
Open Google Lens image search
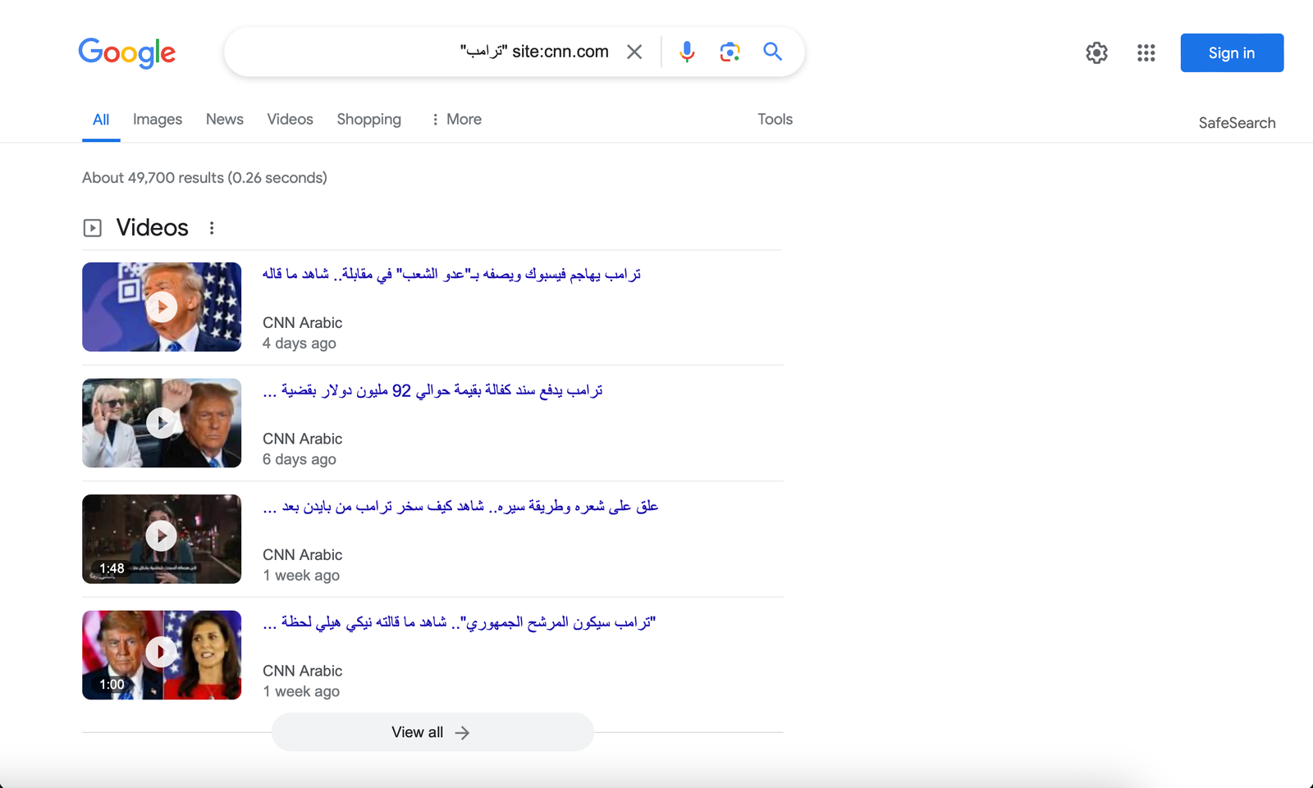click(730, 52)
